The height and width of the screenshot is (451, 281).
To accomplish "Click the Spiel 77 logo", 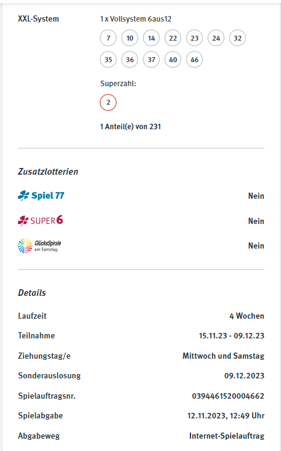I will click(41, 196).
